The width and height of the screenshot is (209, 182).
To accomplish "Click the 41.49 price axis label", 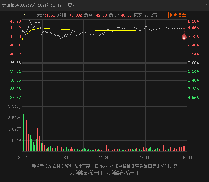I will 16,28.
